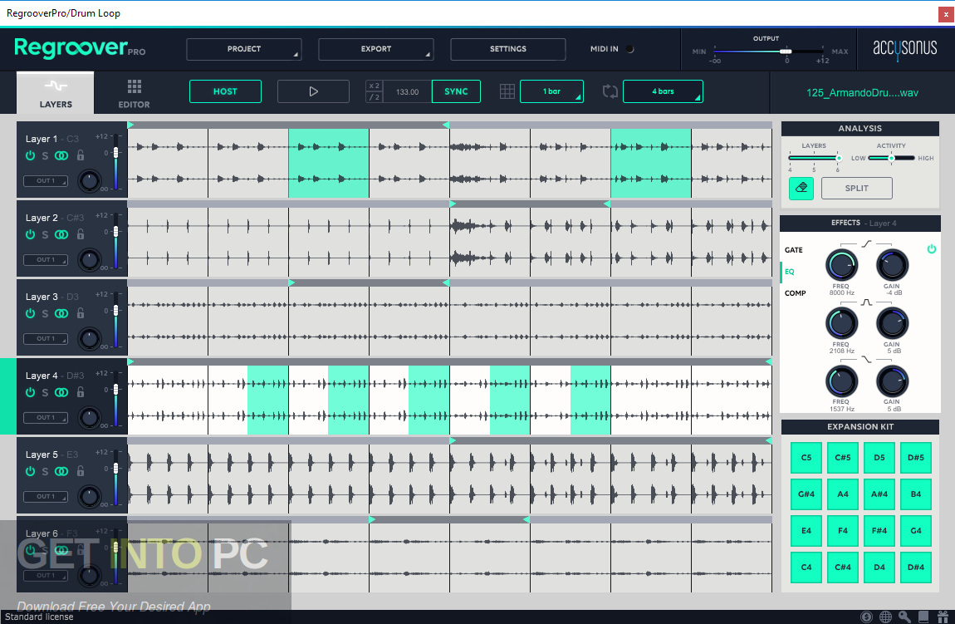Solo Layer 4 with the S button

[x=45, y=393]
